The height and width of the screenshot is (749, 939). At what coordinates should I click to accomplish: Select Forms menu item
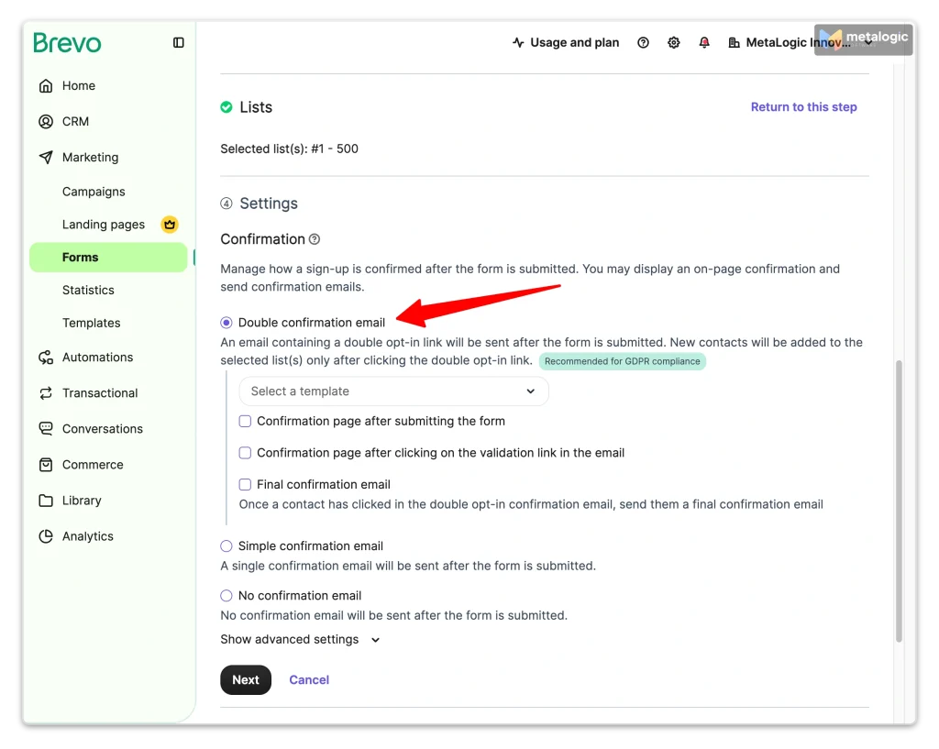click(108, 258)
